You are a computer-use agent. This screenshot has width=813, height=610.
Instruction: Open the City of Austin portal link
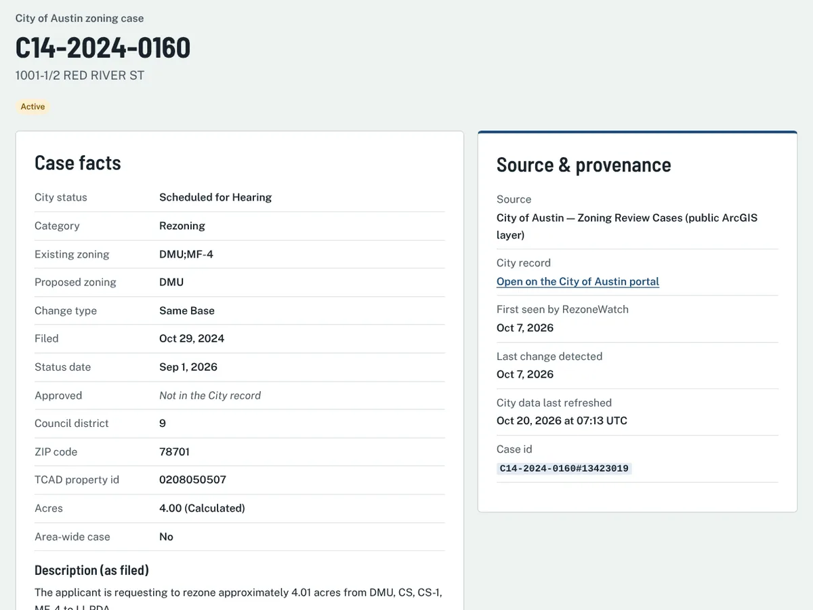(578, 281)
